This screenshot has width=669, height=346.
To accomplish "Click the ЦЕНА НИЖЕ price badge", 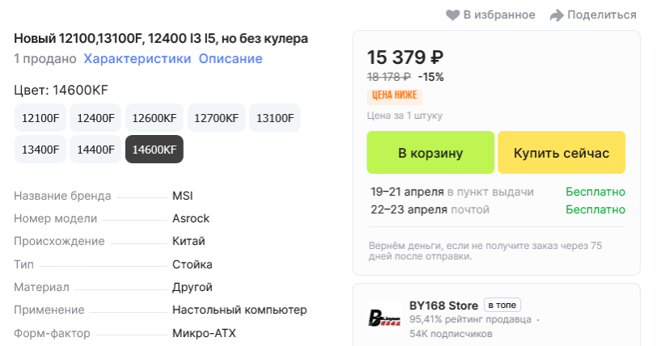I will 395,95.
